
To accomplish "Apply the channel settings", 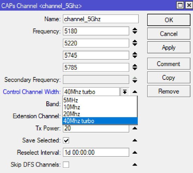I will (169, 47).
